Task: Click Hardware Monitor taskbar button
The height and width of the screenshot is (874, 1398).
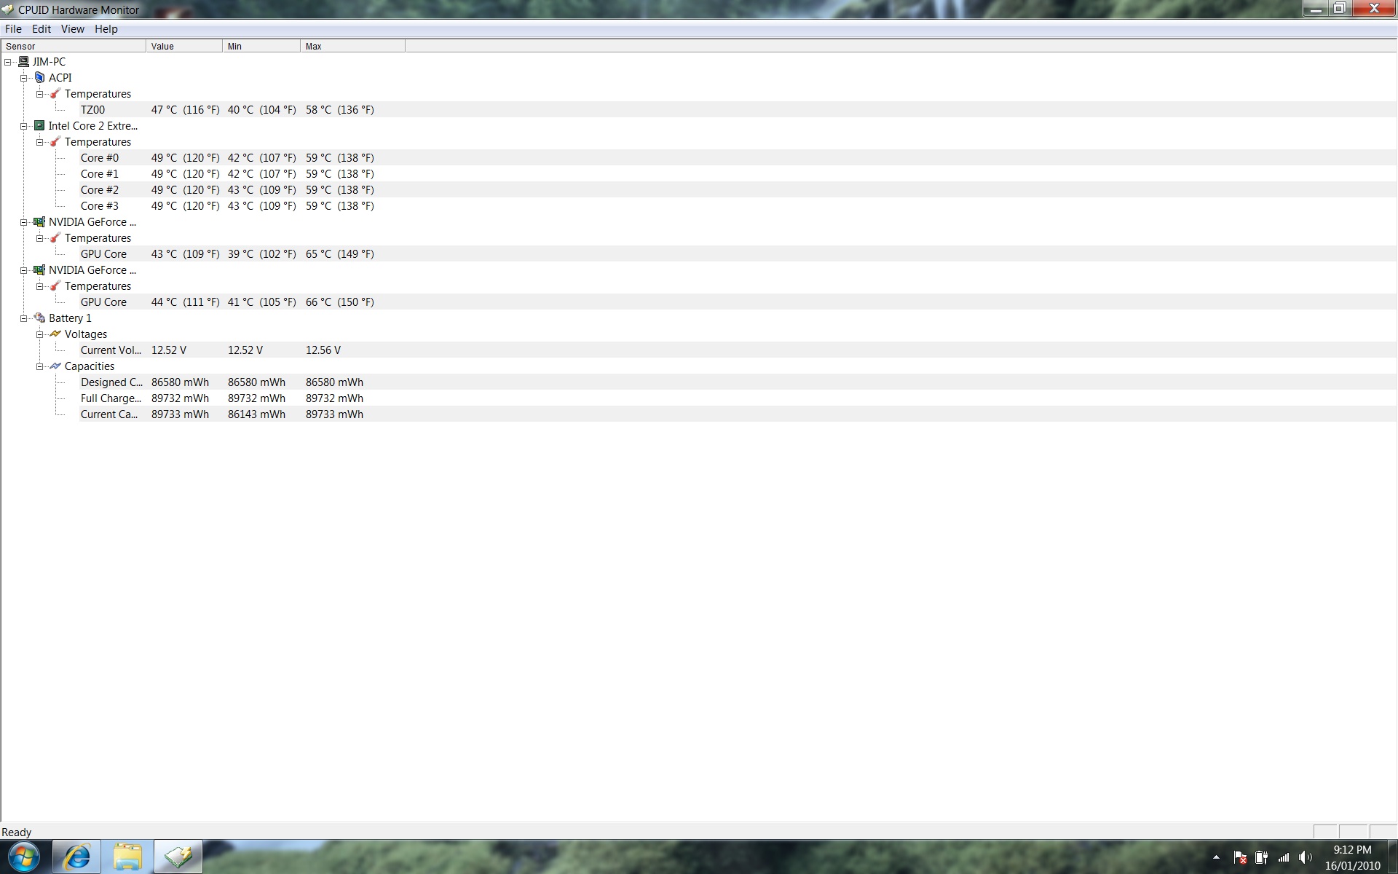Action: click(x=178, y=857)
